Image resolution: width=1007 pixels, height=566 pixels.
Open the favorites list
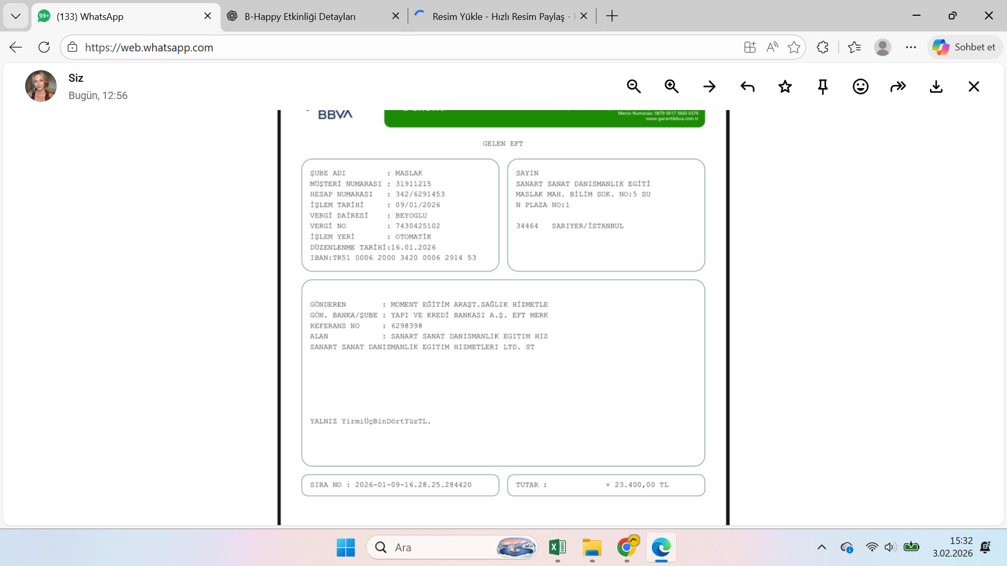pyautogui.click(x=854, y=47)
